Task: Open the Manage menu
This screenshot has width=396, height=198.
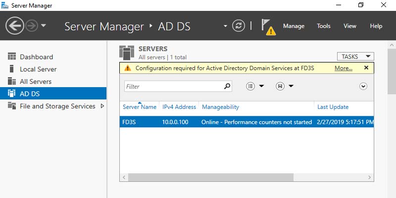Action: [294, 26]
